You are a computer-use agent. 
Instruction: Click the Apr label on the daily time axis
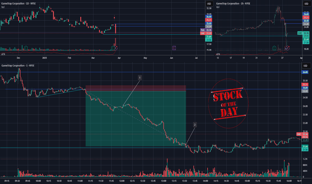[119, 58]
